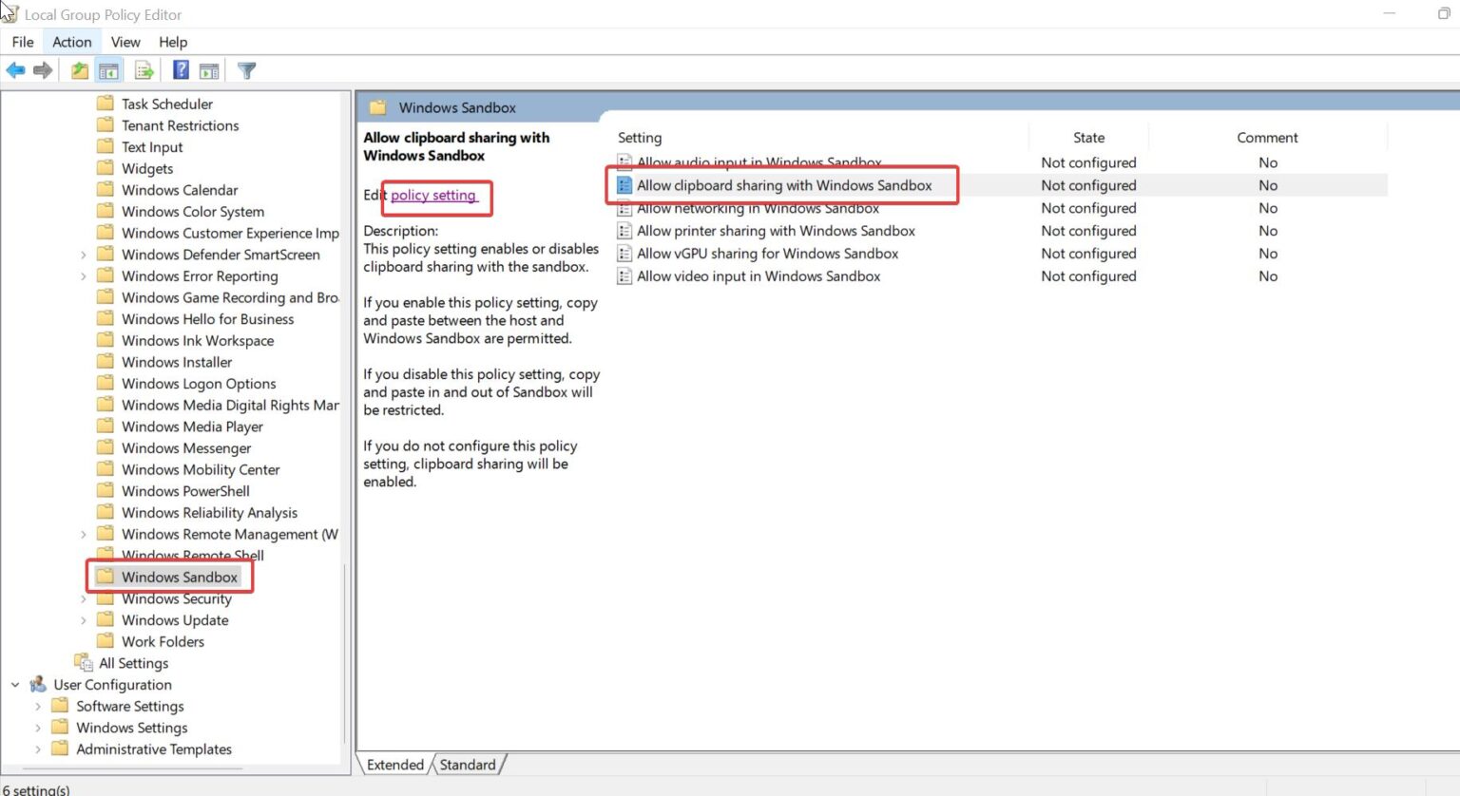Open the Up one level folder icon
This screenshot has width=1460, height=796.
point(79,69)
